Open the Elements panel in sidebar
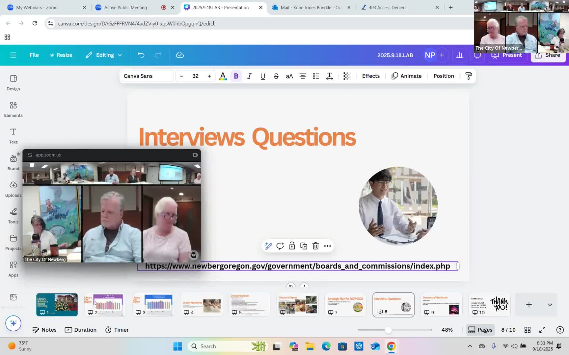This screenshot has height=355, width=569. pyautogui.click(x=13, y=109)
